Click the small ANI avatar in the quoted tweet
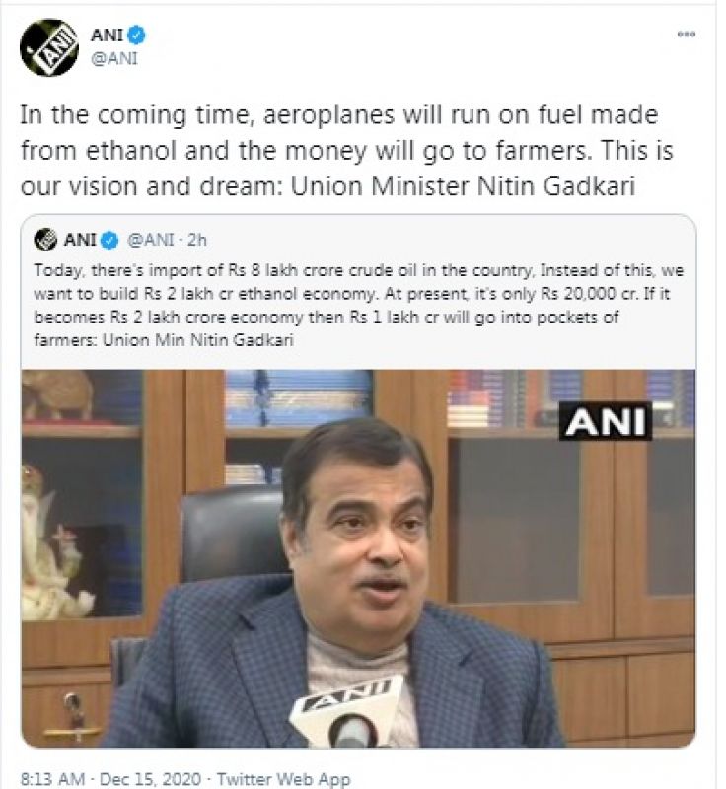 (45, 240)
